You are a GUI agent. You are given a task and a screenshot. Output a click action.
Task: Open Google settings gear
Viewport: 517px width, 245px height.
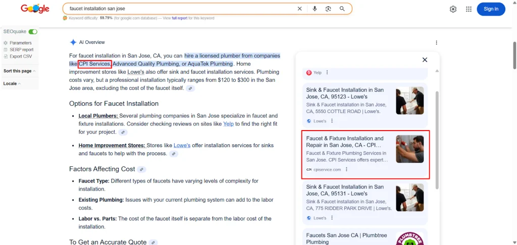453,9
